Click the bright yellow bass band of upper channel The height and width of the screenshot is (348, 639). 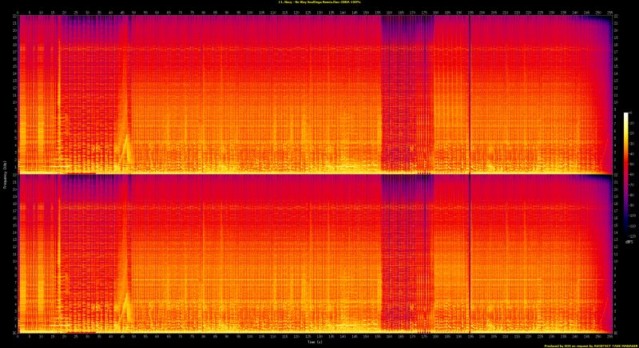240,170
